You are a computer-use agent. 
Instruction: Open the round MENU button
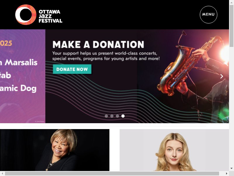tap(208, 14)
